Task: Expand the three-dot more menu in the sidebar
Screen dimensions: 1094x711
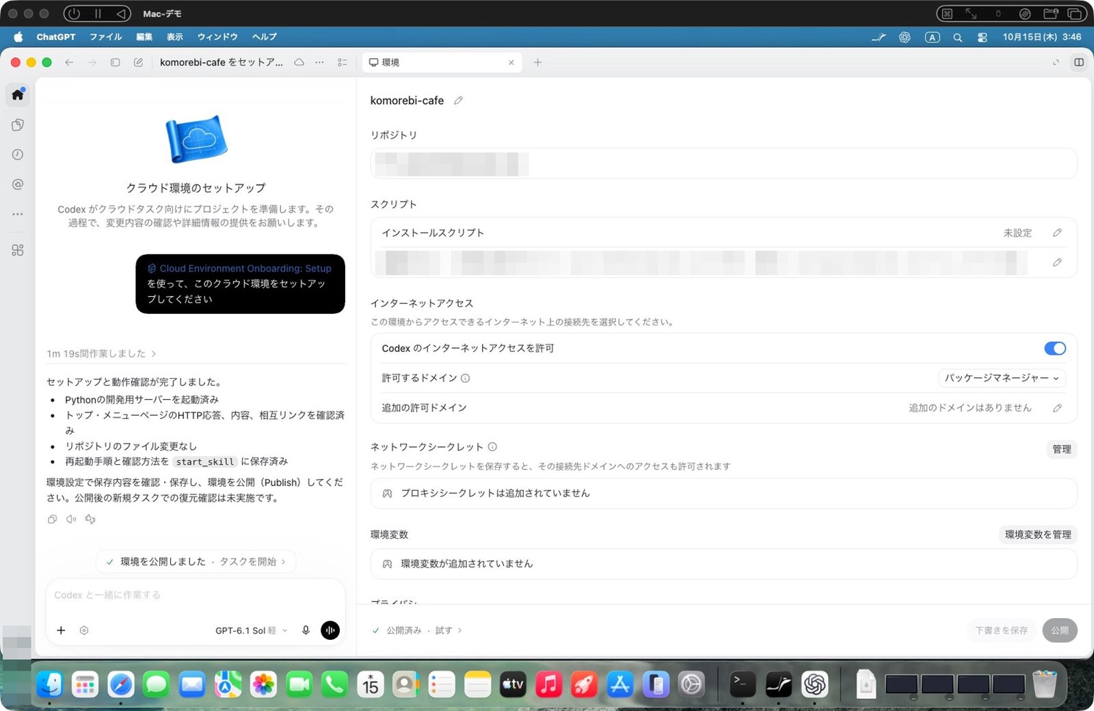Action: click(x=18, y=214)
